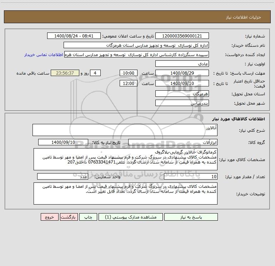Open اطلاعات تماس خریدار link
Screen dimensions: 275x266
tap(44, 55)
